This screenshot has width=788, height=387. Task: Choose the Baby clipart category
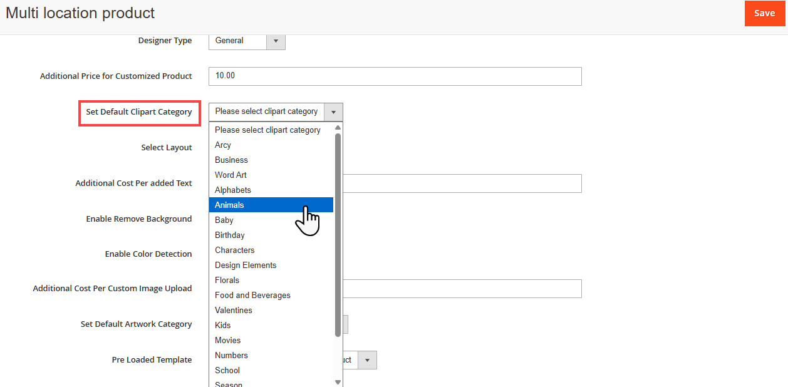click(x=224, y=220)
